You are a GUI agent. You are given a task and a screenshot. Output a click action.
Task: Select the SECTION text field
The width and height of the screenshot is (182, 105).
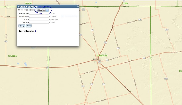tap(39, 22)
